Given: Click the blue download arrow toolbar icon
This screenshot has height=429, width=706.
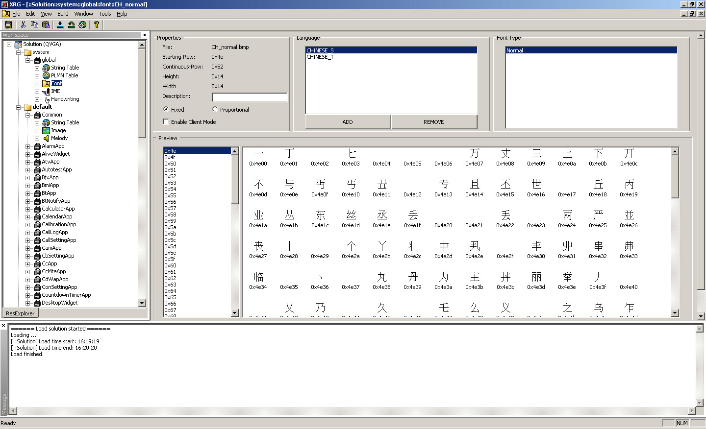Looking at the screenshot, I should (60, 24).
